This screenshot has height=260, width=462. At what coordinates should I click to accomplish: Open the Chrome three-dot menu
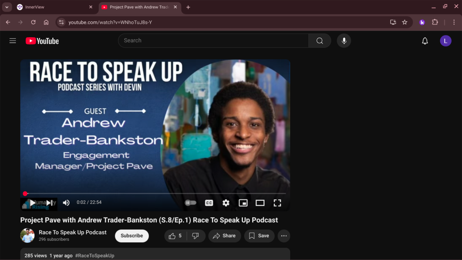click(454, 22)
